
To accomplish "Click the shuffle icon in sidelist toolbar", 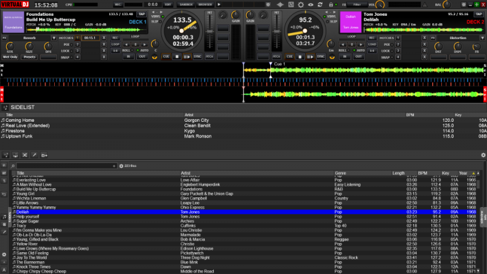I will tap(24, 155).
